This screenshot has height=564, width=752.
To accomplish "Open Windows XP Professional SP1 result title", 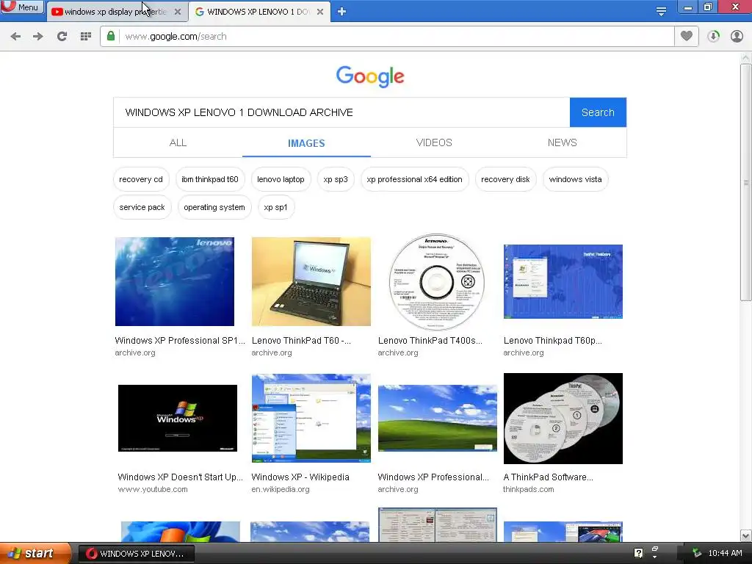I will coord(180,341).
